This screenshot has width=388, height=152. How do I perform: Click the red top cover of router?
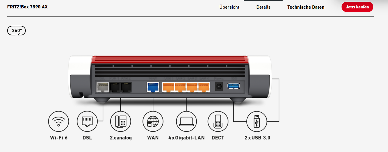click(x=170, y=60)
